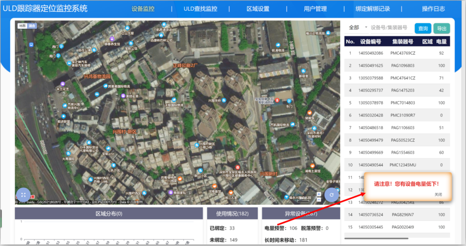Click the 导出 export button
The height and width of the screenshot is (246, 466).
click(x=441, y=29)
